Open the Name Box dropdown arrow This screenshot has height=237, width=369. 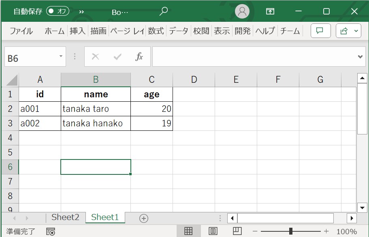(61, 56)
